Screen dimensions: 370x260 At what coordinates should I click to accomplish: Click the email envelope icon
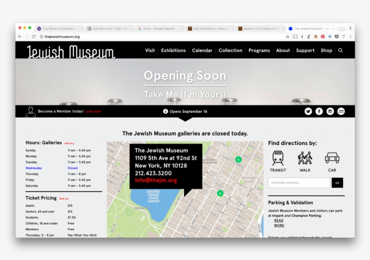pos(341,111)
